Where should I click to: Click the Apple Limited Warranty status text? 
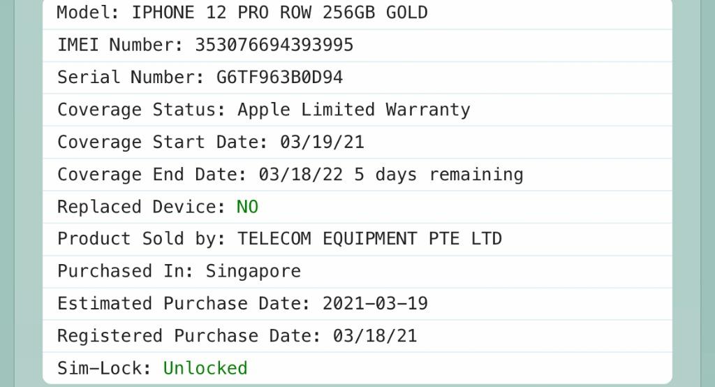(x=353, y=110)
